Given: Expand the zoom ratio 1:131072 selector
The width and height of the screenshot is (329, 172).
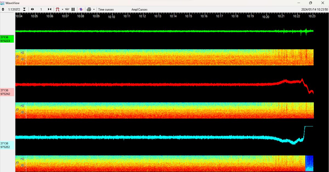Looking at the screenshot, I should coord(14,9).
